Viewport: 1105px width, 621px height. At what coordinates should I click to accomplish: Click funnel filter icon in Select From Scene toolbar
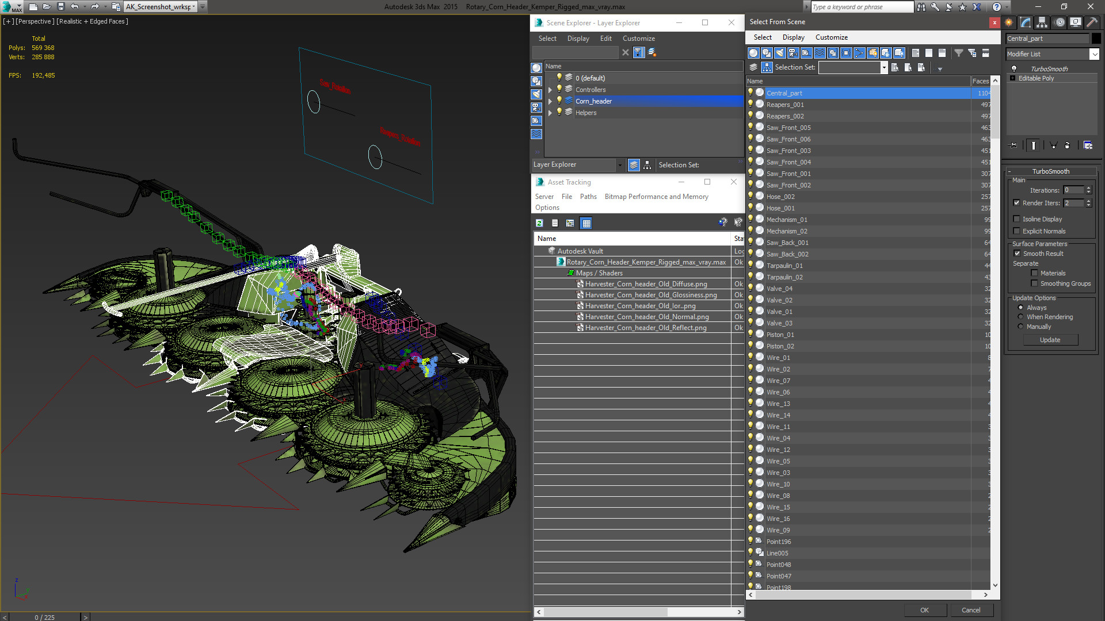(x=959, y=53)
